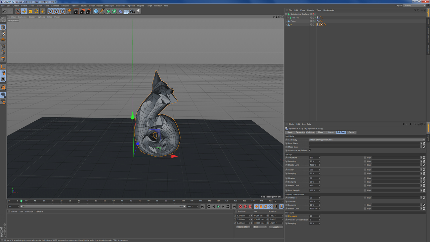This screenshot has width=430, height=242.
Task: Activate the Rotate tool
Action: [x=36, y=11]
